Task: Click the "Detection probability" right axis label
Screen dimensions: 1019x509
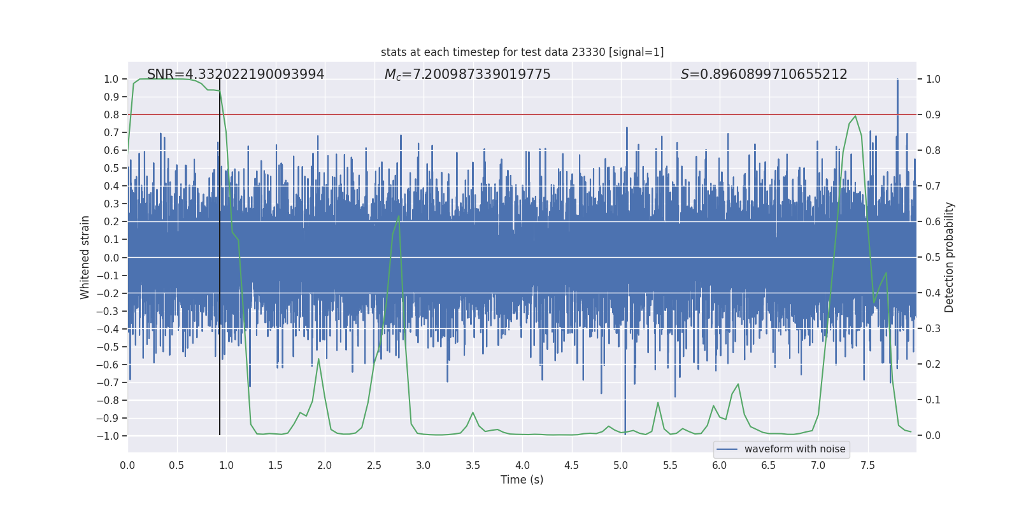Action: pos(950,258)
